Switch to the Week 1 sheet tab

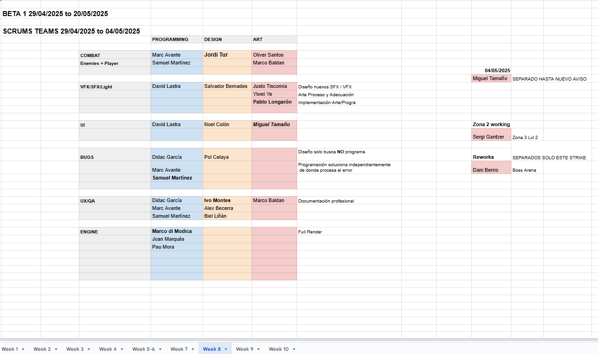10,349
